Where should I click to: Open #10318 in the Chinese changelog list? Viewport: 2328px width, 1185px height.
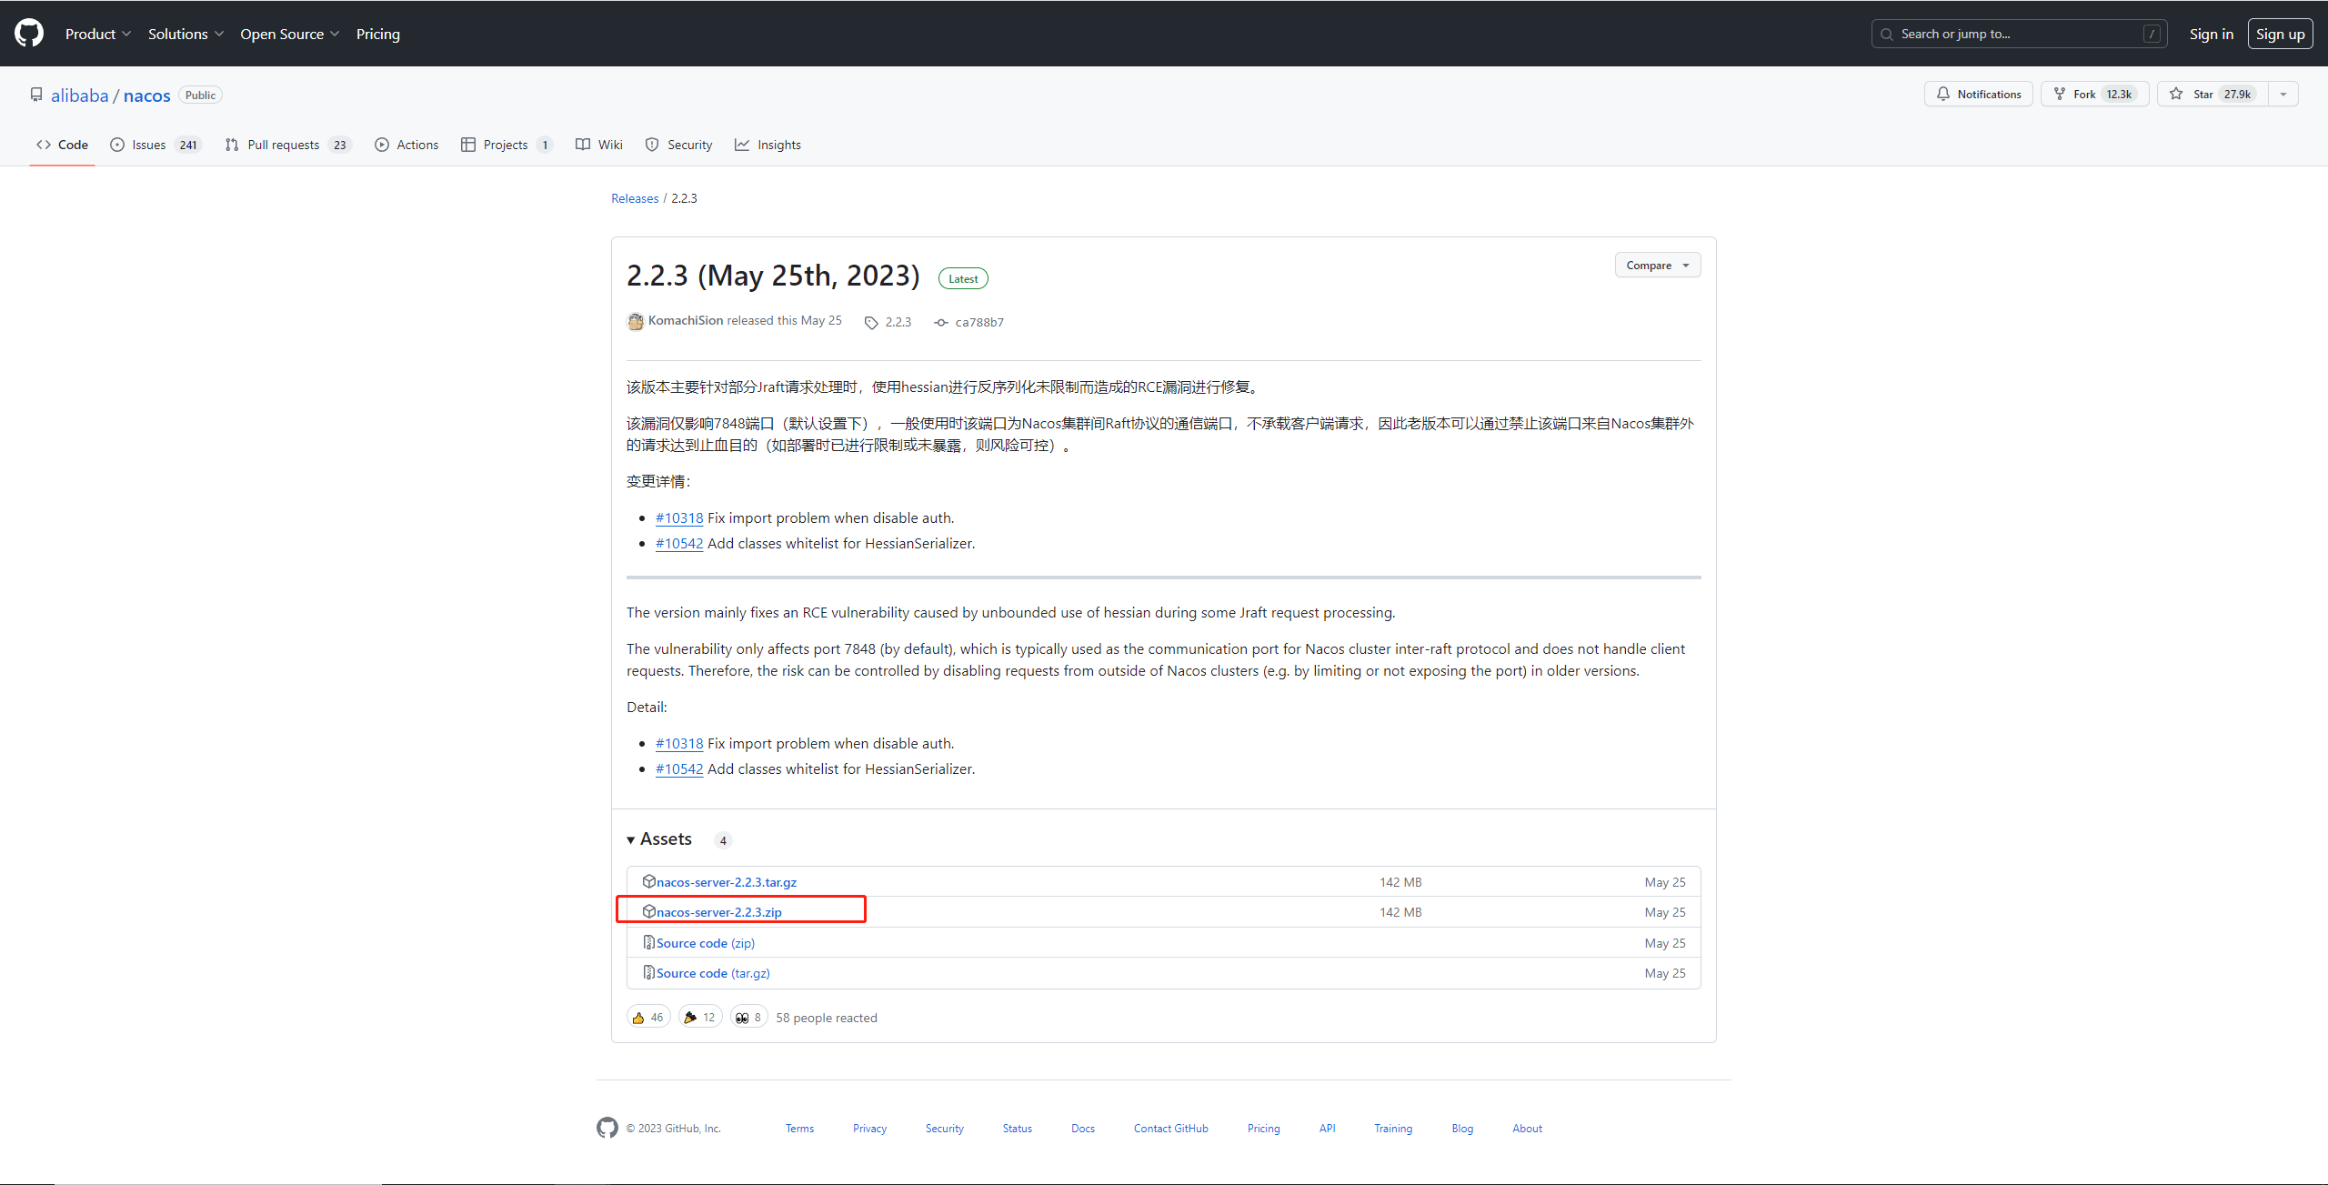click(679, 517)
